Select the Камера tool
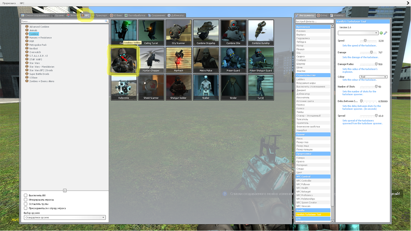This screenshot has height=231, width=411. 313,158
